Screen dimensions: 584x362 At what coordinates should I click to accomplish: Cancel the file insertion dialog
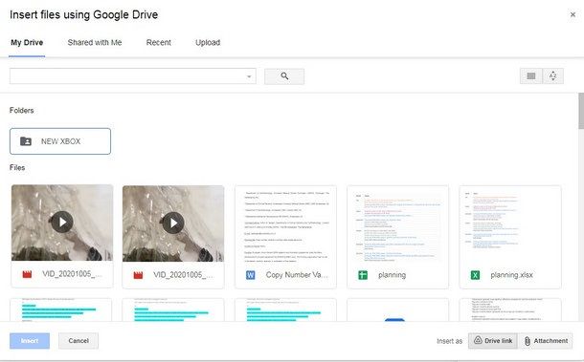pos(79,341)
